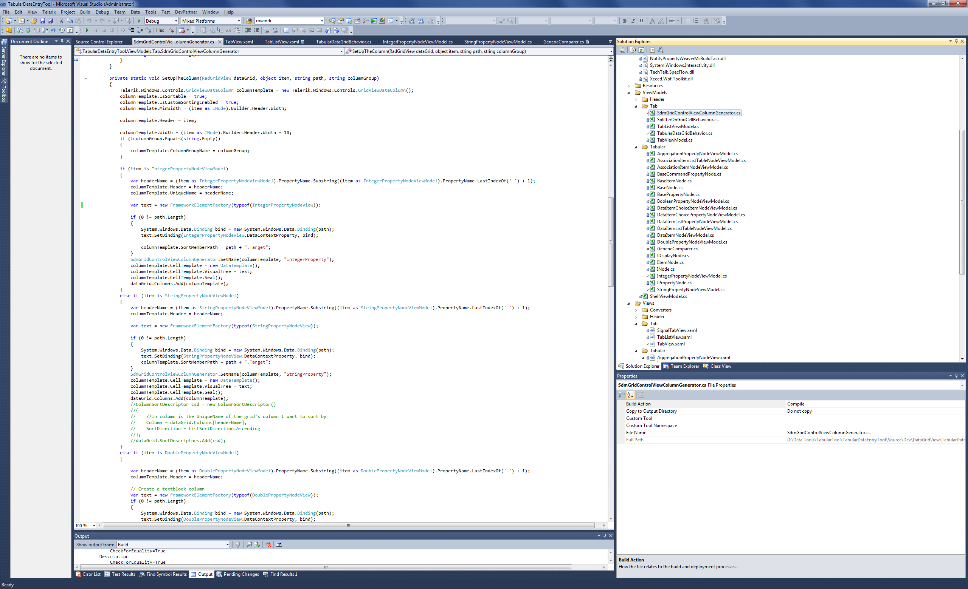
Task: Expand the Resources folder node
Action: (628, 86)
